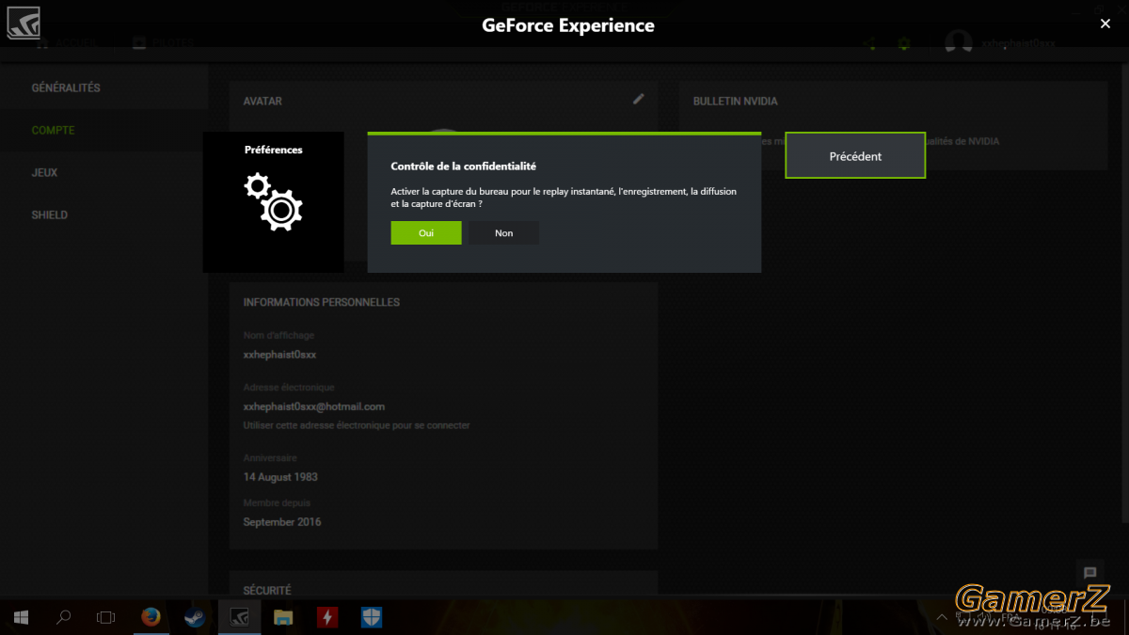Click the birthday value 14 August 1983
Viewport: 1129px width, 635px height.
coord(280,477)
